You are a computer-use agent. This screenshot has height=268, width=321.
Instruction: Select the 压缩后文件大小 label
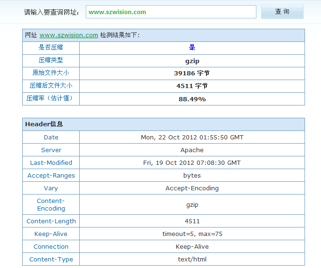(x=51, y=86)
